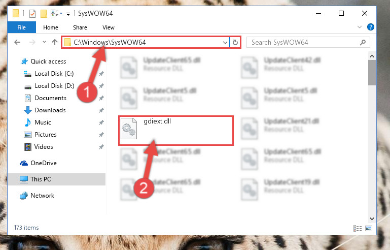
Task: Click the search magnifier icon
Action: click(363, 42)
